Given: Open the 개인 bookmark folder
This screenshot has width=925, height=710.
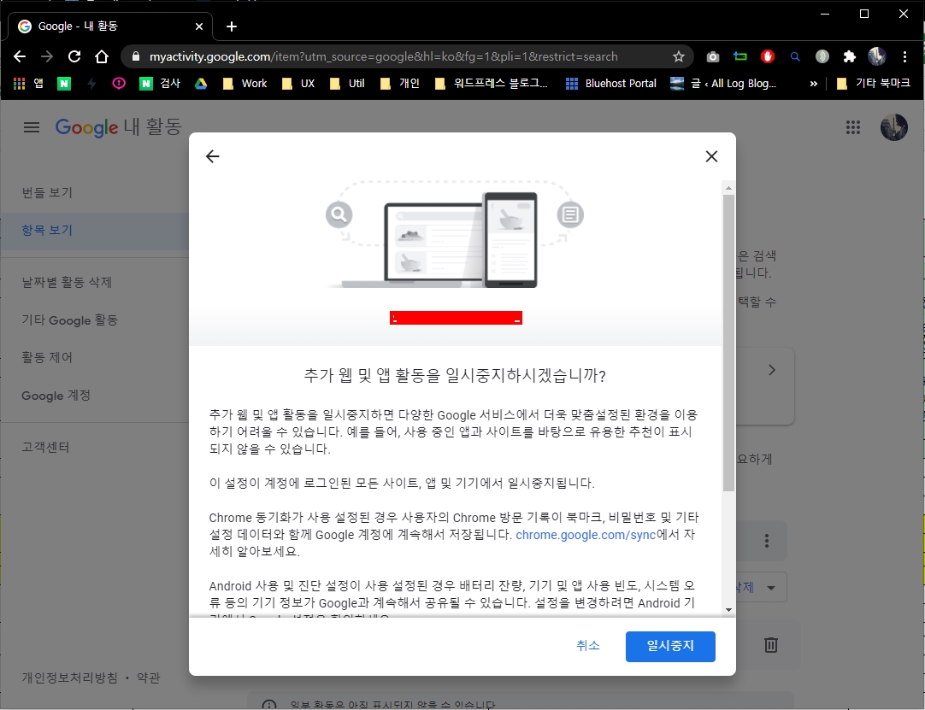Looking at the screenshot, I should click(400, 84).
